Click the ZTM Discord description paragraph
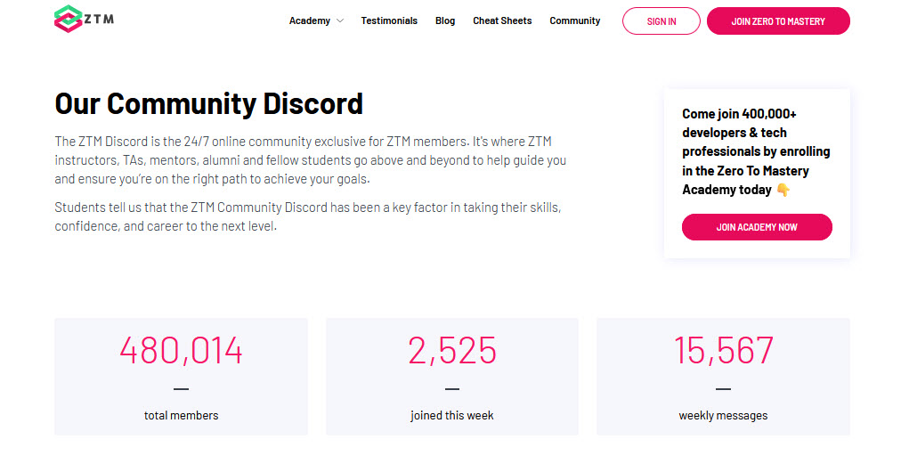 pyautogui.click(x=310, y=160)
